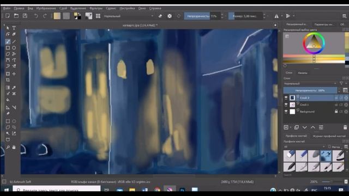Select the Transform tool

(8, 73)
